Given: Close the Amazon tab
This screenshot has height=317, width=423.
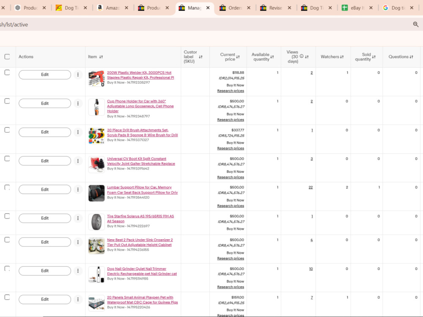Looking at the screenshot, I should pos(126,8).
